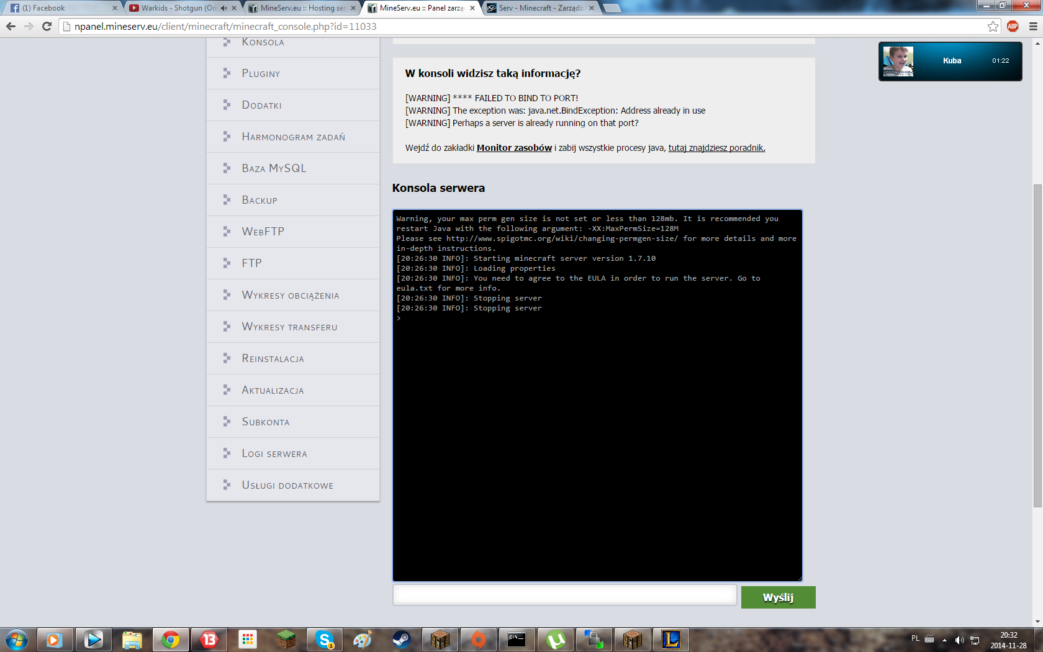Image resolution: width=1043 pixels, height=652 pixels.
Task: Click the volume speaker tray icon
Action: tap(959, 640)
